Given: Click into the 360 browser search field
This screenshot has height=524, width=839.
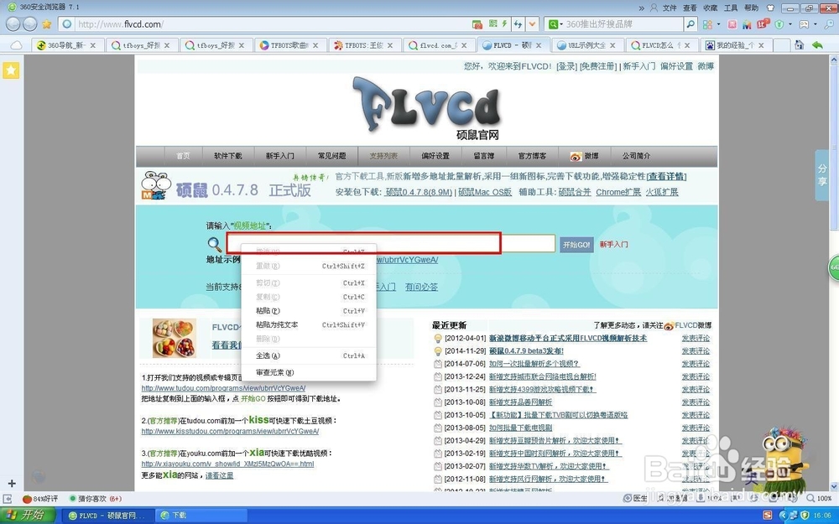Looking at the screenshot, I should (x=623, y=24).
